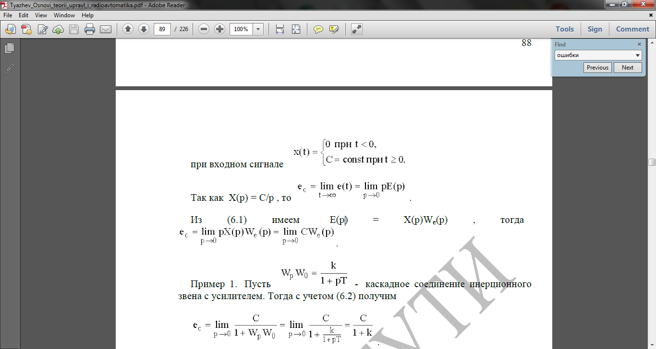Click total pages text '/ 226'

[x=181, y=29]
